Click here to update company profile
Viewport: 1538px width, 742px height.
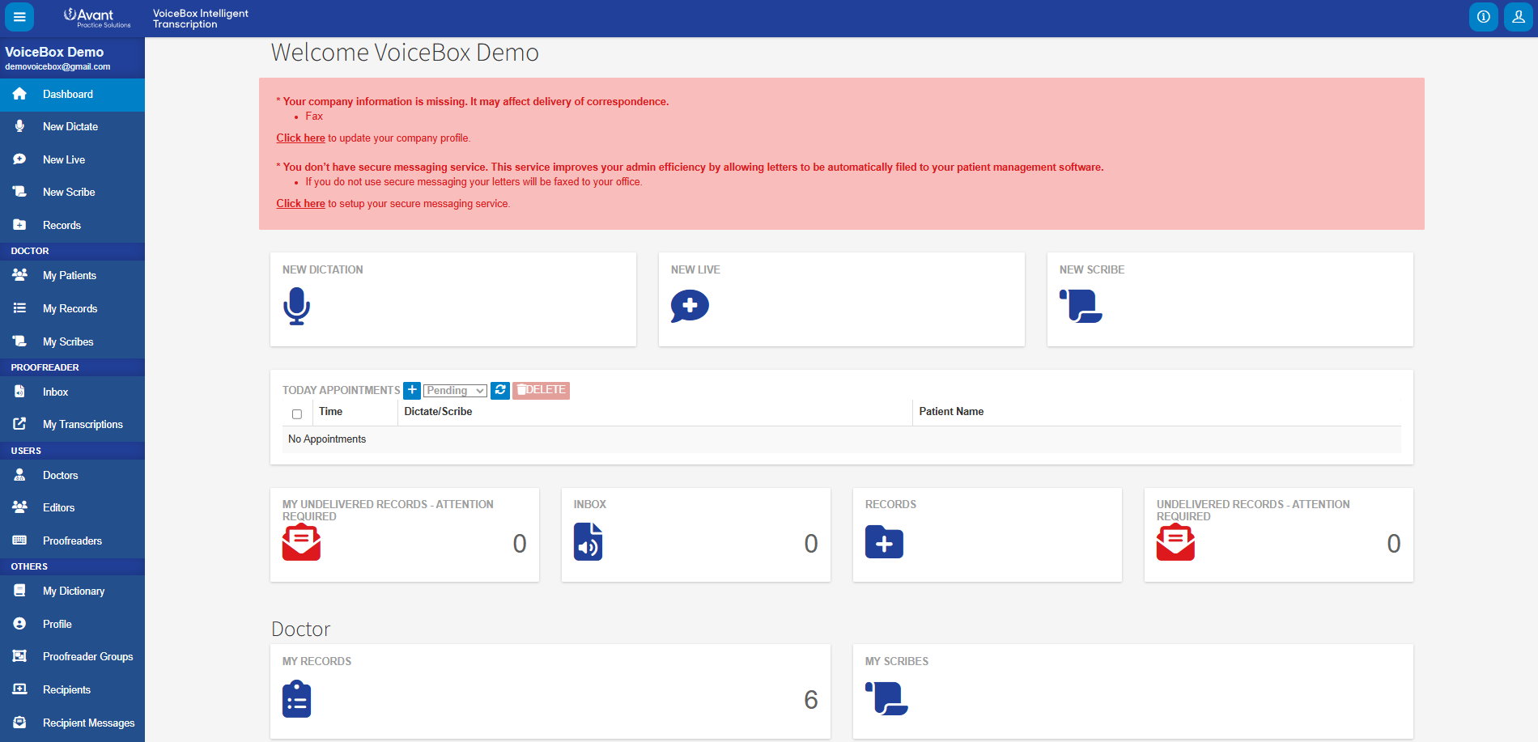coord(300,138)
